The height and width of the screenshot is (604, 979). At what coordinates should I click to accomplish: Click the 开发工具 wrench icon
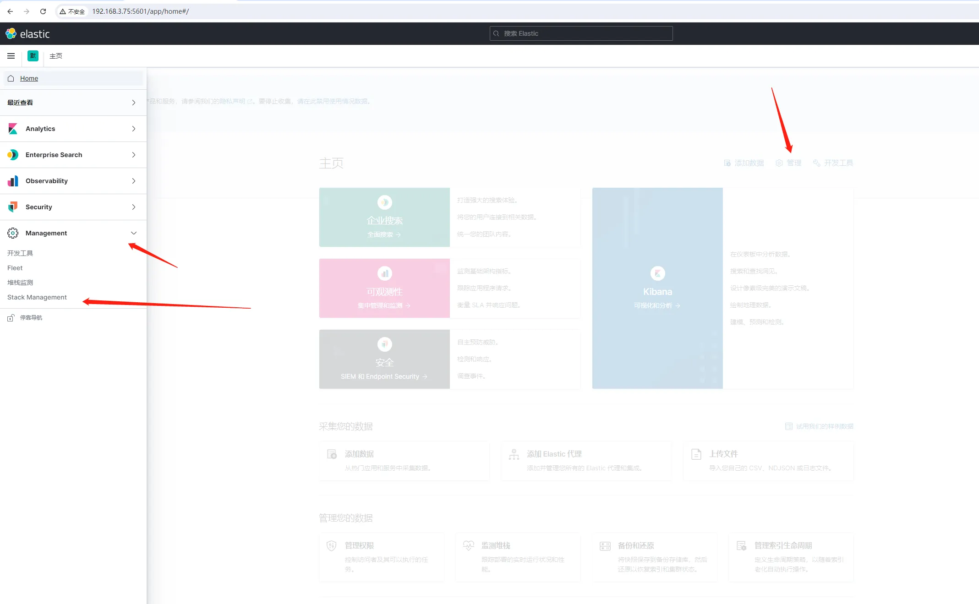(x=817, y=163)
